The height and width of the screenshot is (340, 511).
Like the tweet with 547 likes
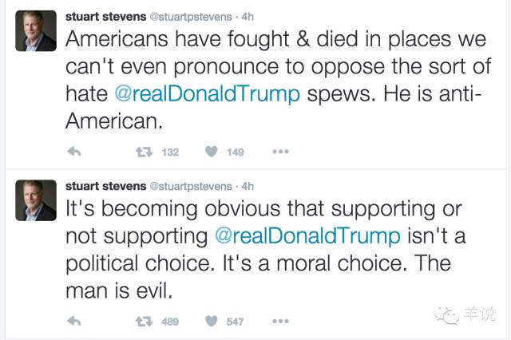click(x=212, y=321)
